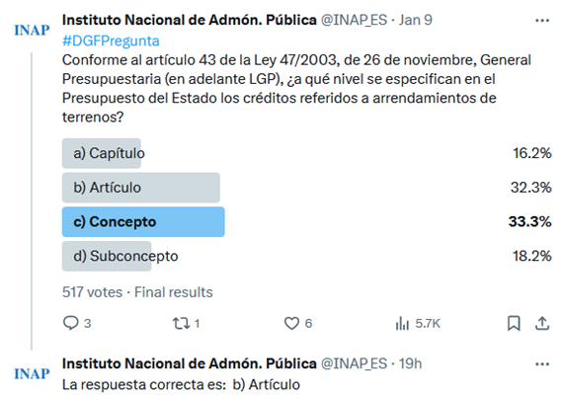View analytics via the bar chart icon
The width and height of the screenshot is (564, 400).
click(x=402, y=323)
